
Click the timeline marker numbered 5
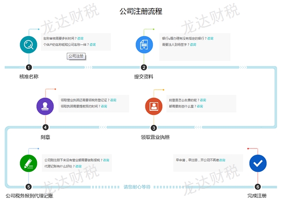click(29, 187)
